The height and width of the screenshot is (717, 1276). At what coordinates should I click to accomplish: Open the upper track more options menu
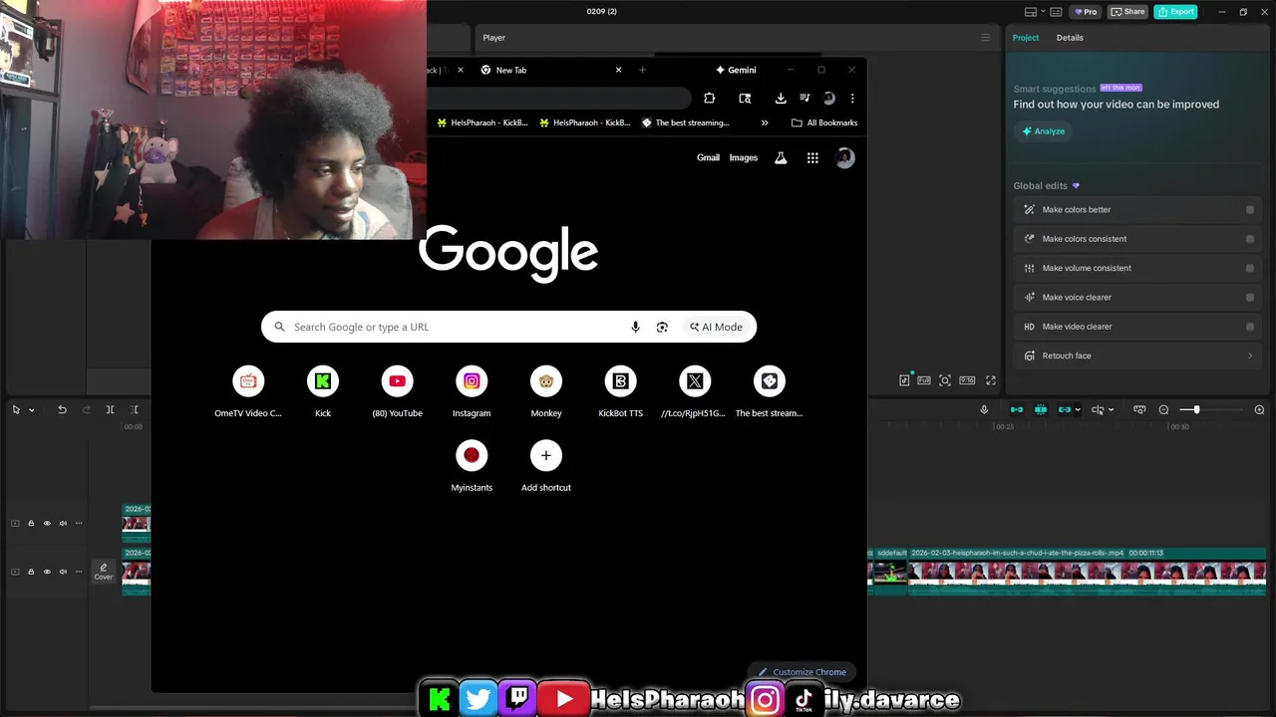79,523
